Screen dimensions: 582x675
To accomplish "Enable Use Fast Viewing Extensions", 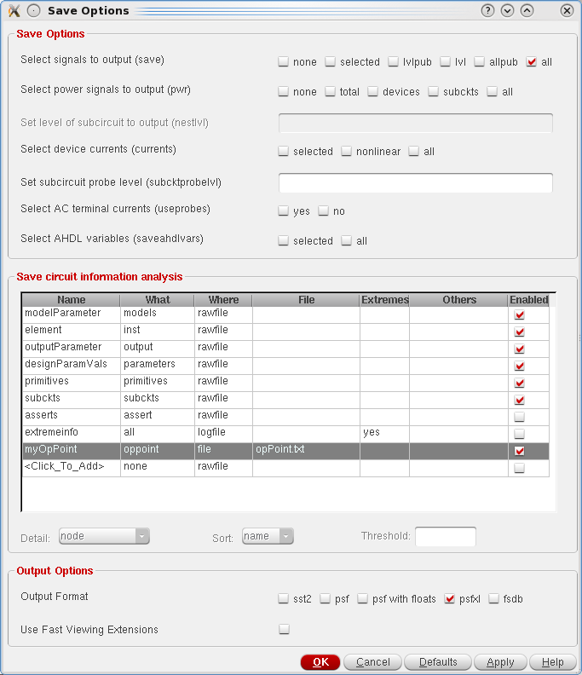I will [284, 629].
